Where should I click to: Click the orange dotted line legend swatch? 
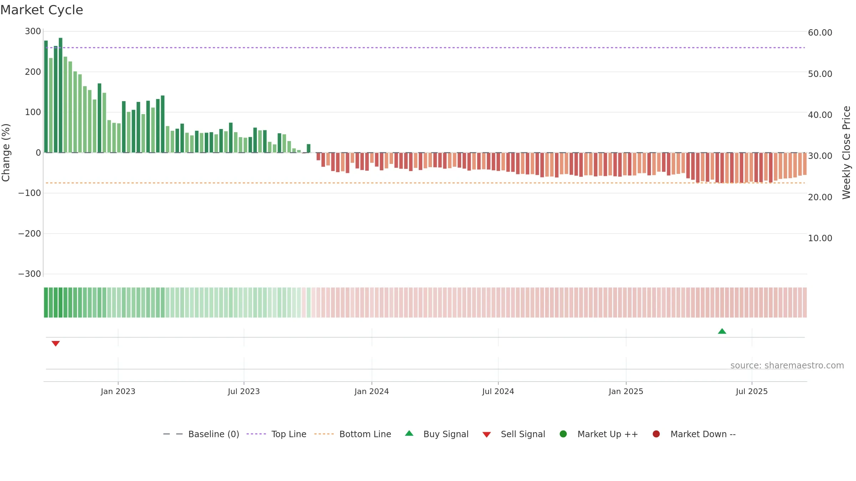[x=324, y=434]
